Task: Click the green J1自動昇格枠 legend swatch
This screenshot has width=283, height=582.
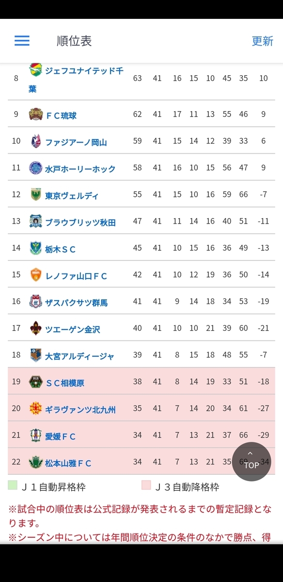Action: tap(13, 485)
